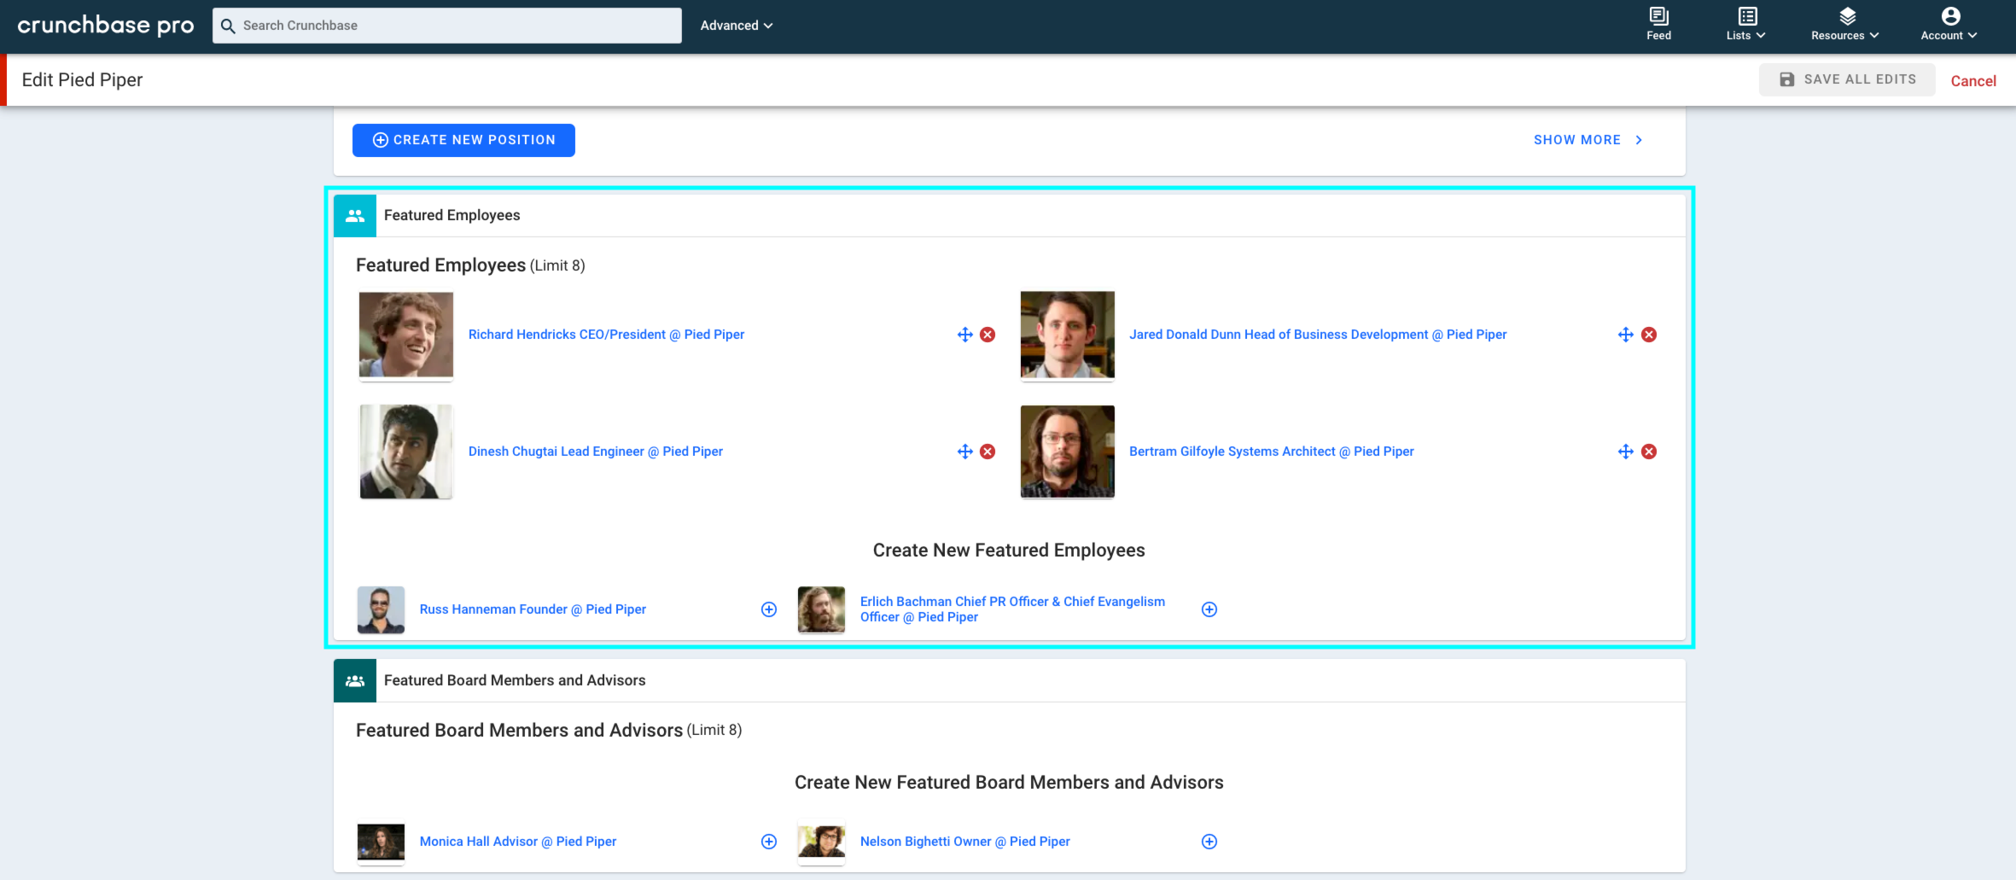Open Russ Hanneman Founder link
Screen dimensions: 2016x880
[533, 609]
